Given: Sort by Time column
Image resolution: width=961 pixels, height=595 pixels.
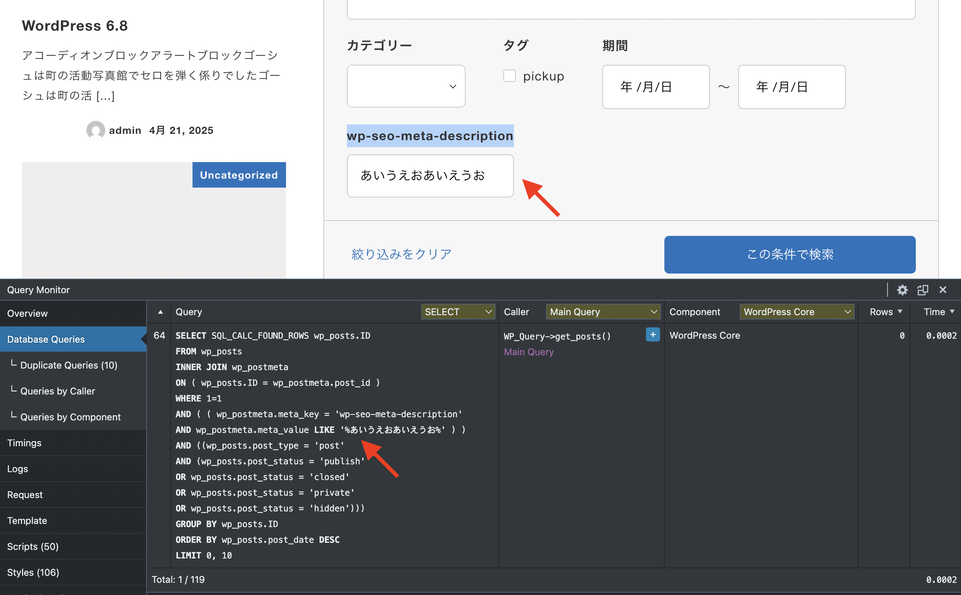Looking at the screenshot, I should (x=939, y=312).
